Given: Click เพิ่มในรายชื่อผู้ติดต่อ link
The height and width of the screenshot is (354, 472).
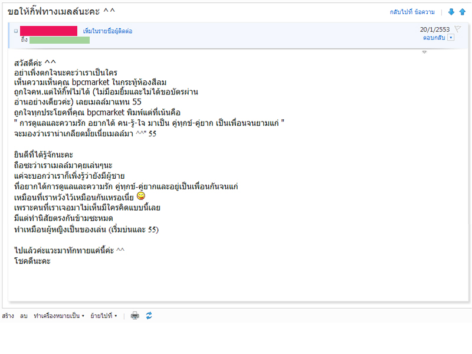Looking at the screenshot, I should [107, 31].
